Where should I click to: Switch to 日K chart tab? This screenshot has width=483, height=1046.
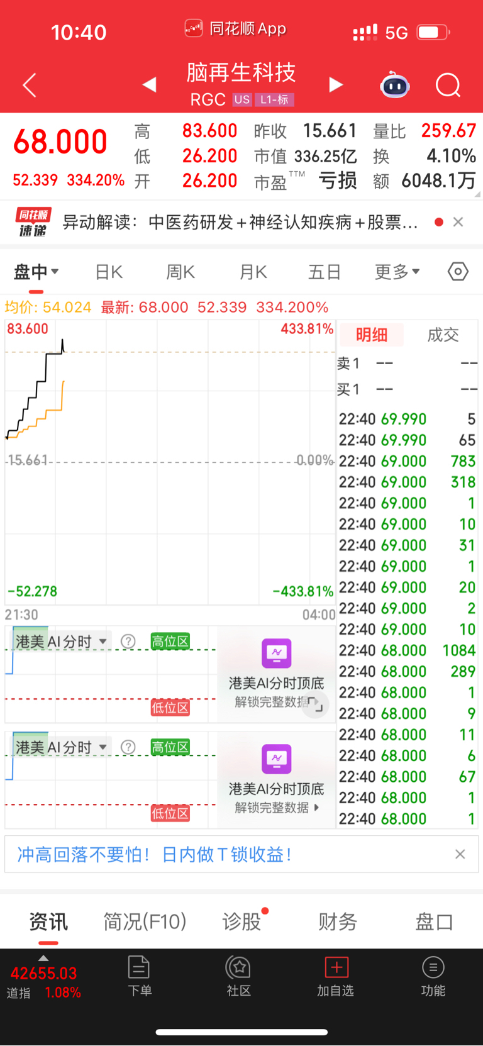click(109, 272)
